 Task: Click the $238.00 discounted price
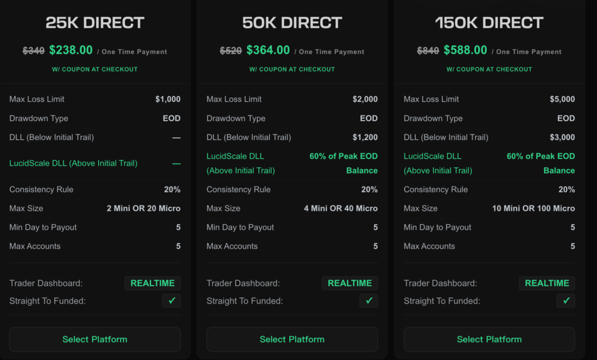(71, 51)
